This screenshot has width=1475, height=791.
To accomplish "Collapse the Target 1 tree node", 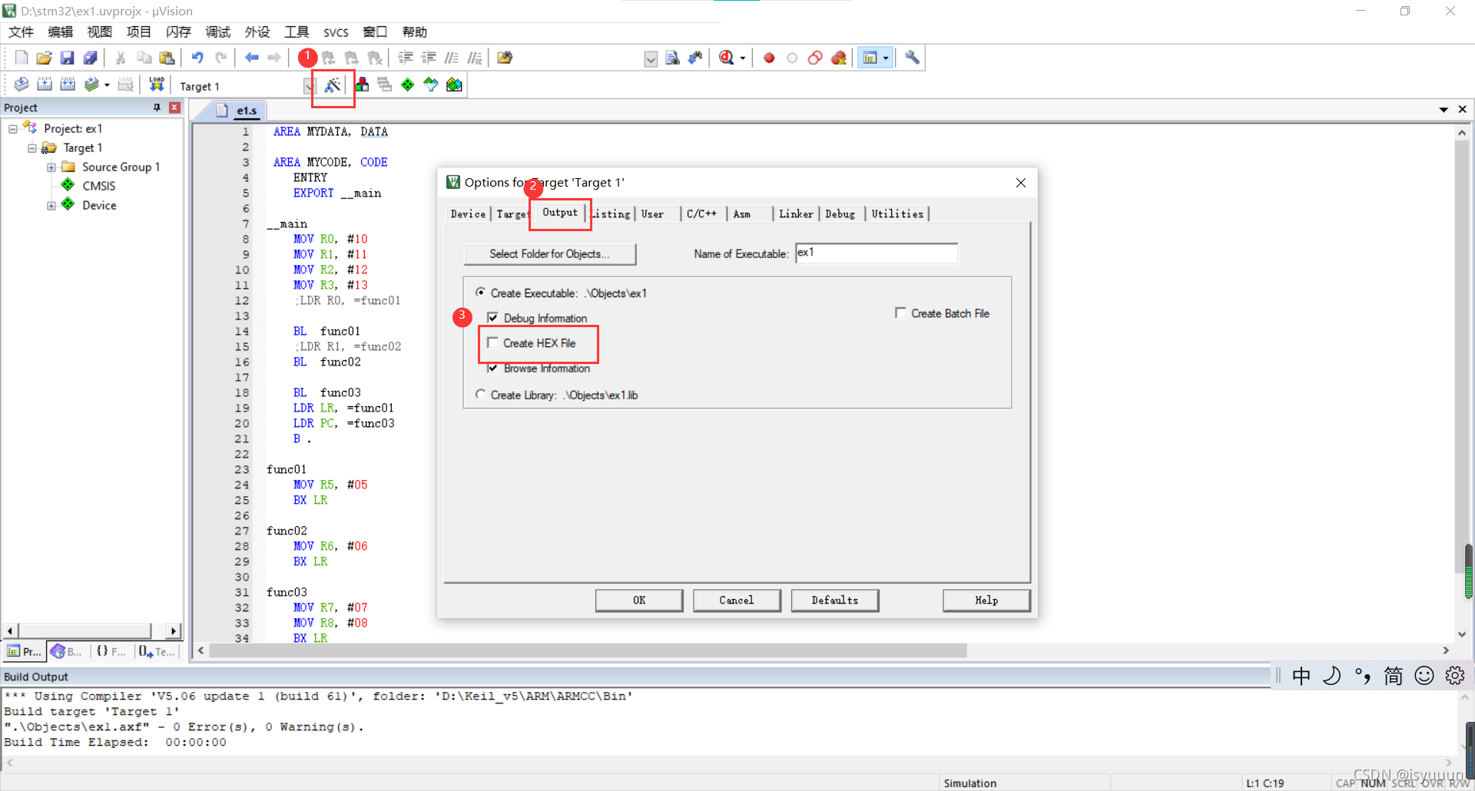I will click(32, 148).
